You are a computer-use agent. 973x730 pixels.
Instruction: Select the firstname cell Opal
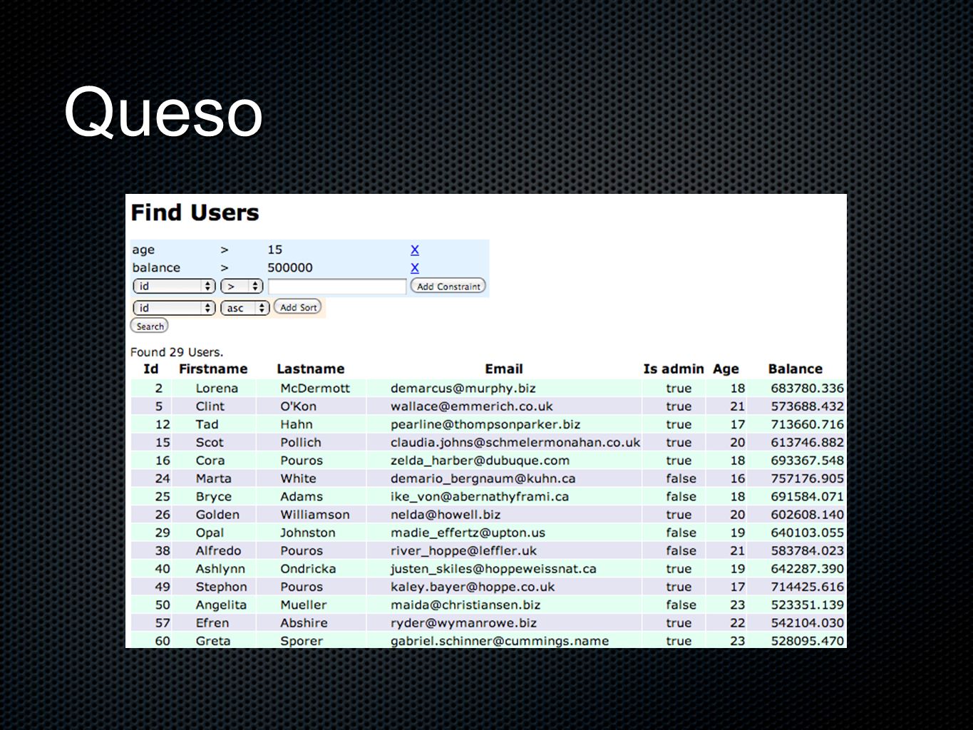pos(210,533)
